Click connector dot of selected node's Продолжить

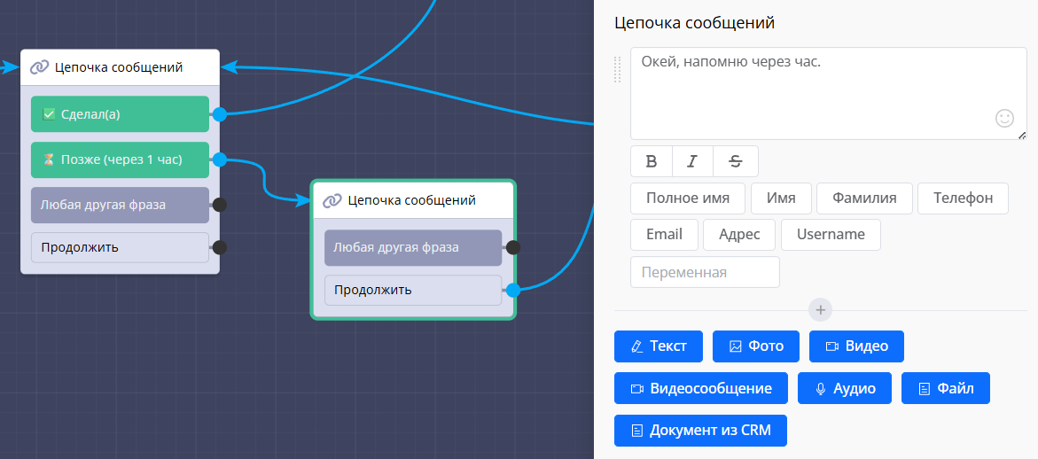click(512, 290)
